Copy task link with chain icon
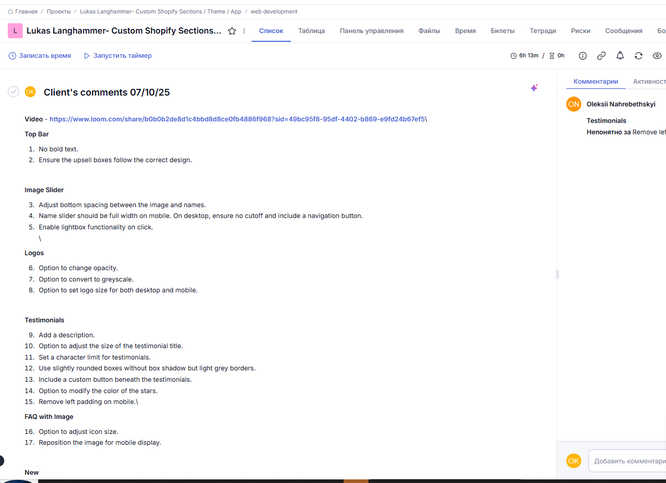This screenshot has width=666, height=483. 601,56
